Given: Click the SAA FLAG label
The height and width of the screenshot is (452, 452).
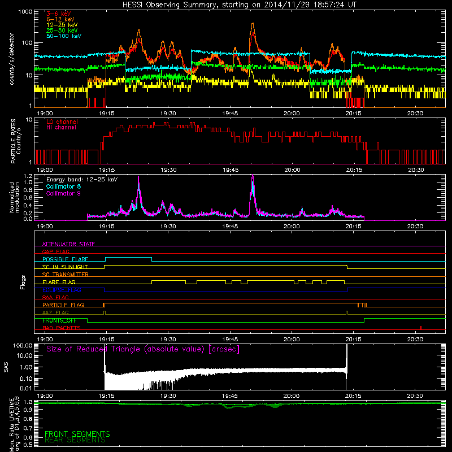Looking at the screenshot, I should click(55, 297).
